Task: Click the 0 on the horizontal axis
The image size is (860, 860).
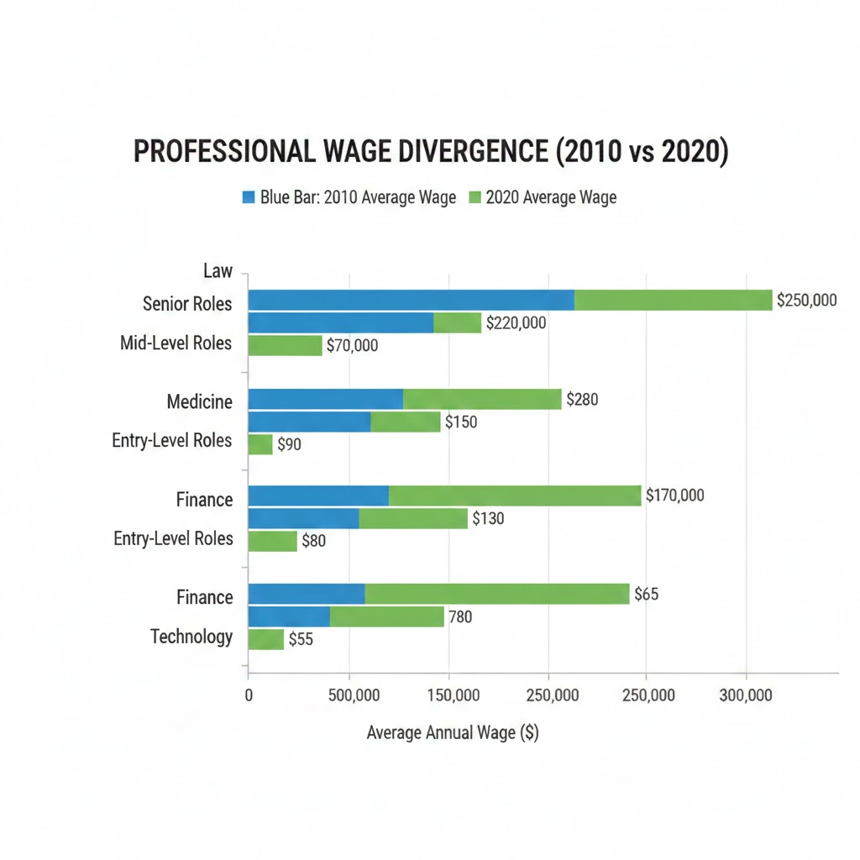Action: click(249, 694)
